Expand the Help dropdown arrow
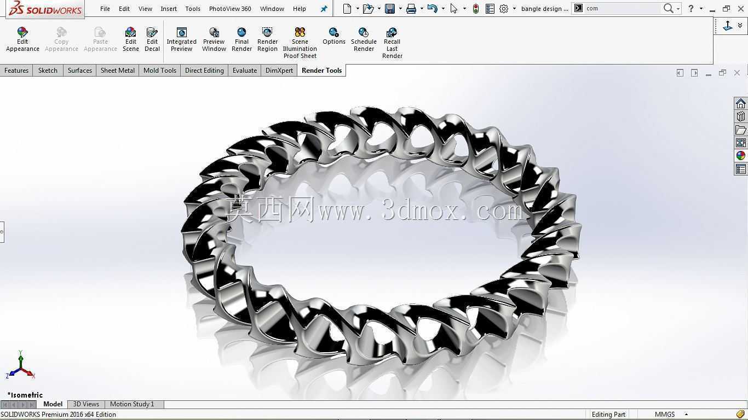748x420 pixels. tap(701, 8)
